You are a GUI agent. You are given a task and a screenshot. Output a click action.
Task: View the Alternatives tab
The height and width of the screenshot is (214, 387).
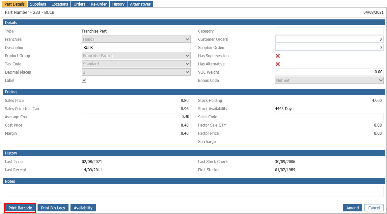click(140, 4)
